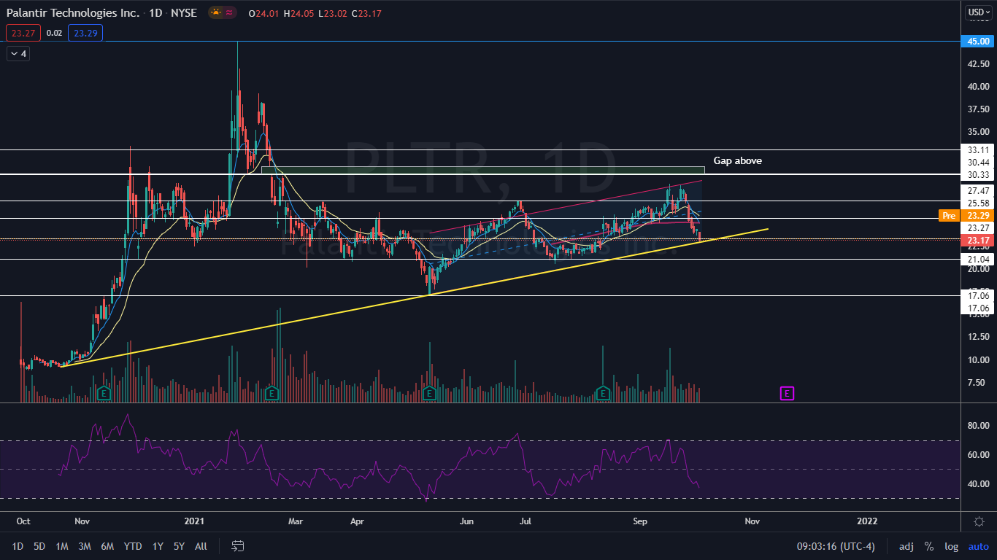Open the Go to date calendar icon
The image size is (997, 560).
click(x=238, y=546)
